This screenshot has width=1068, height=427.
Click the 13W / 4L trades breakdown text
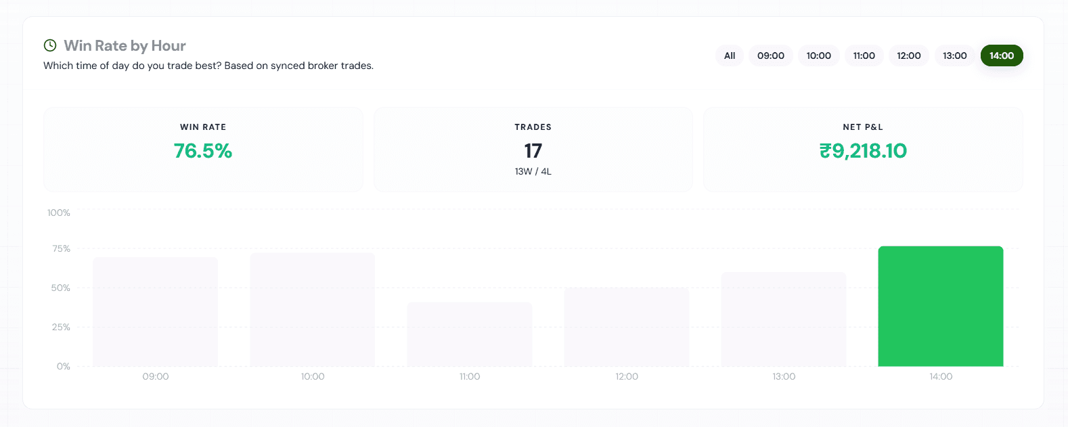[533, 172]
